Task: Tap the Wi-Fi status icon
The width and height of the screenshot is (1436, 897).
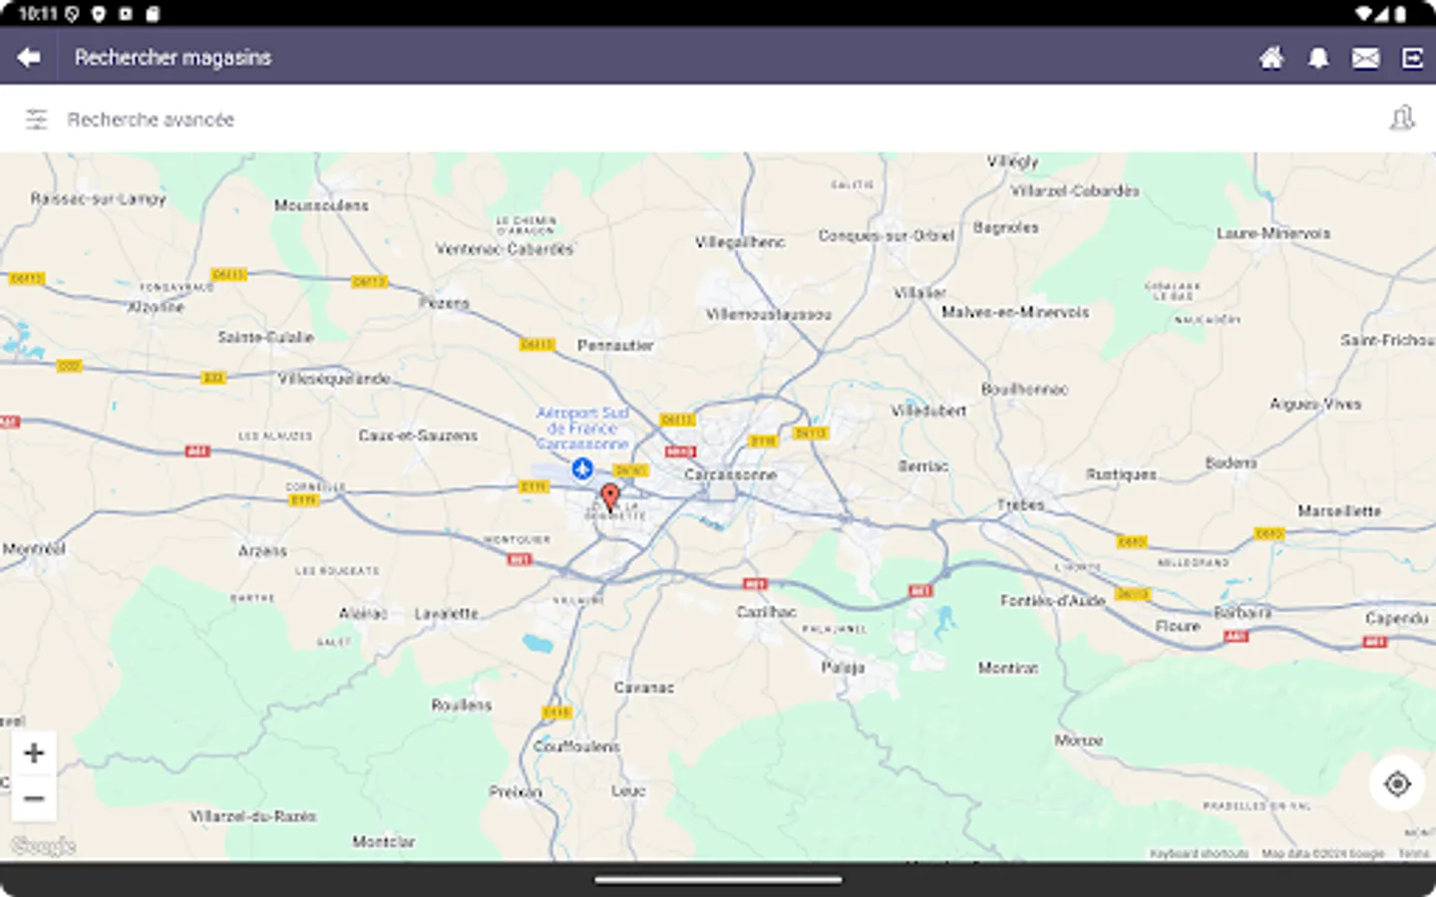Action: tap(1363, 14)
